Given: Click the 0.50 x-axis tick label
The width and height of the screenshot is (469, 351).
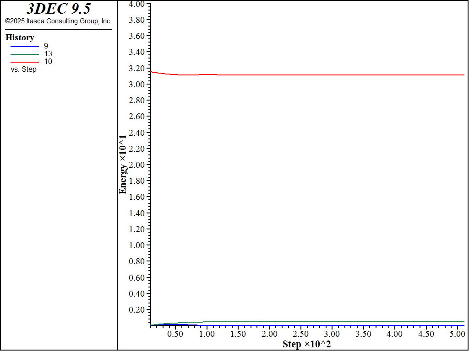Looking at the screenshot, I should click(x=175, y=334).
